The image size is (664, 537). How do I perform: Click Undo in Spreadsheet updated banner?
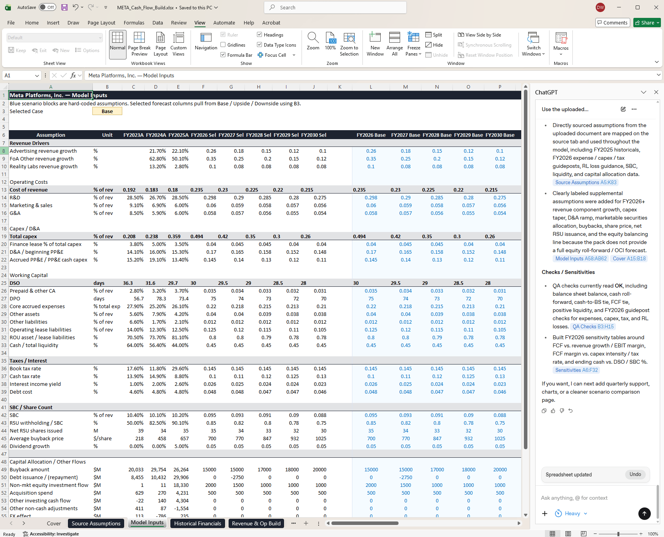pos(635,474)
